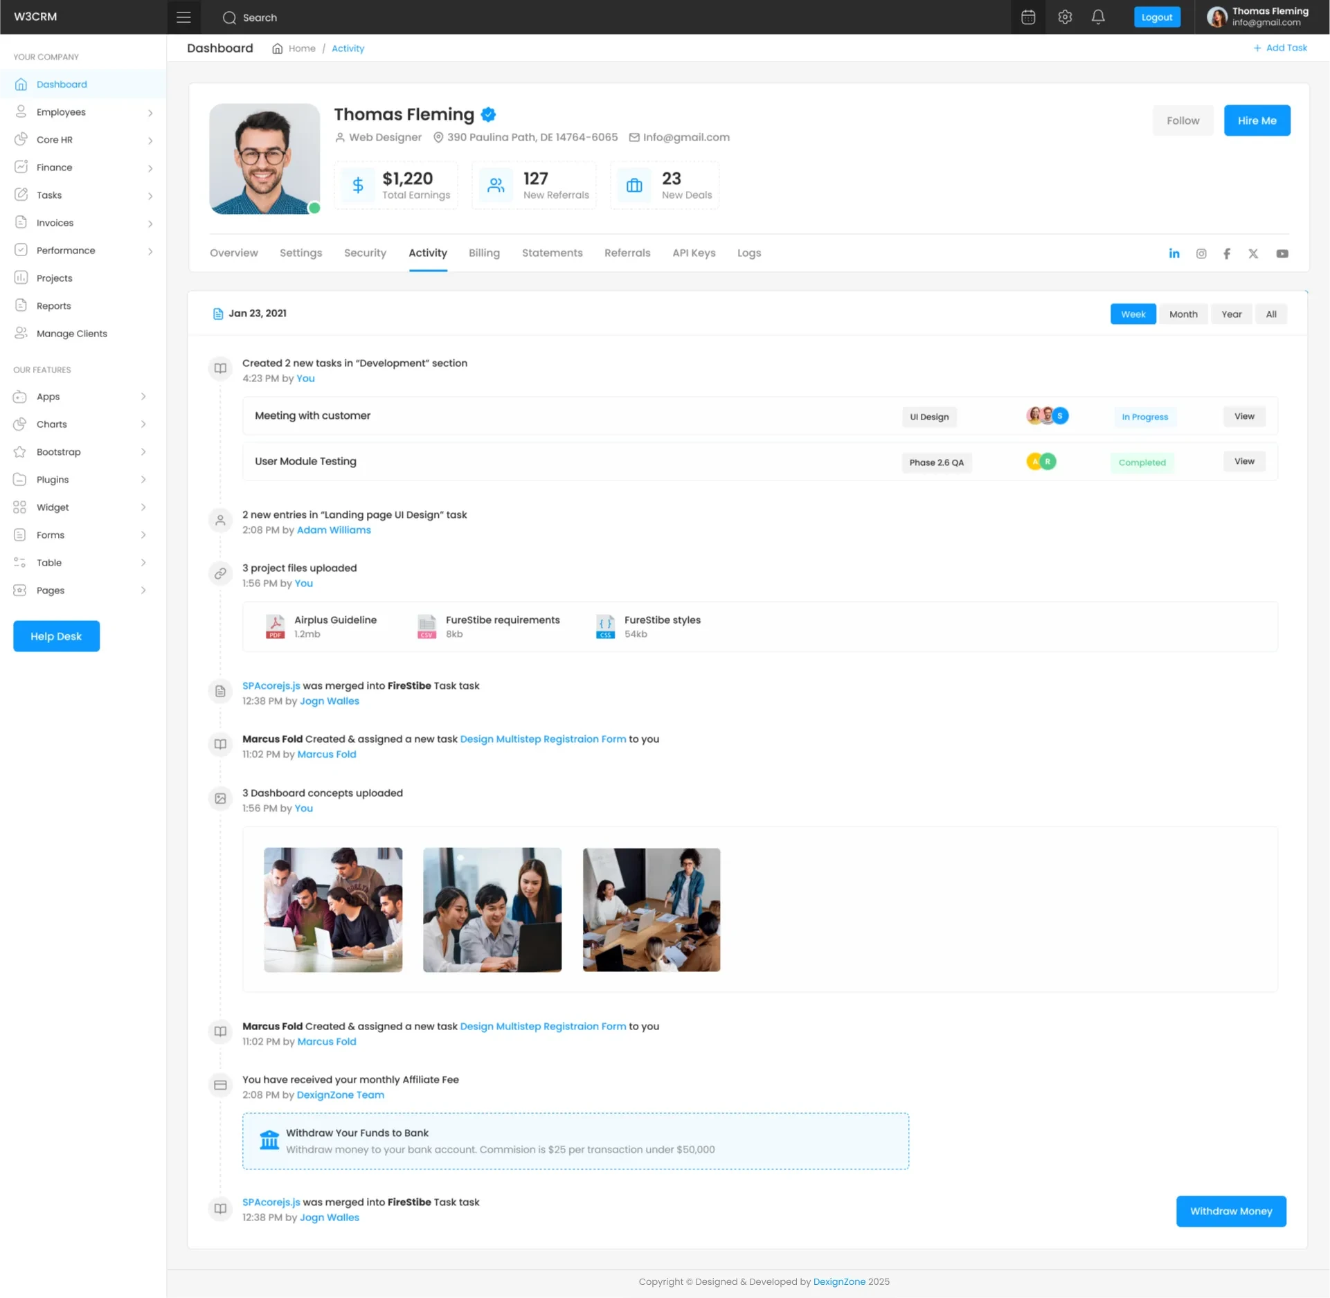Screen dimensions: 1330x1298
Task: Select the Week filter
Action: [1133, 314]
